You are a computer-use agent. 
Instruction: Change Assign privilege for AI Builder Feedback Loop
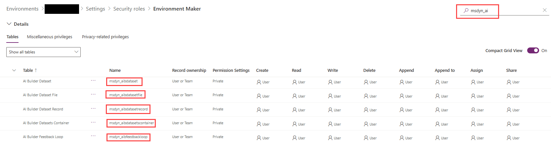(473, 138)
